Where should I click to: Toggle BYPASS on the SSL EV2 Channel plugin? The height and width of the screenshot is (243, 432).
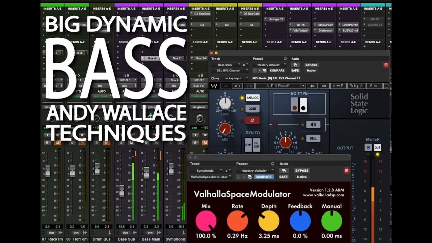coord(311,65)
